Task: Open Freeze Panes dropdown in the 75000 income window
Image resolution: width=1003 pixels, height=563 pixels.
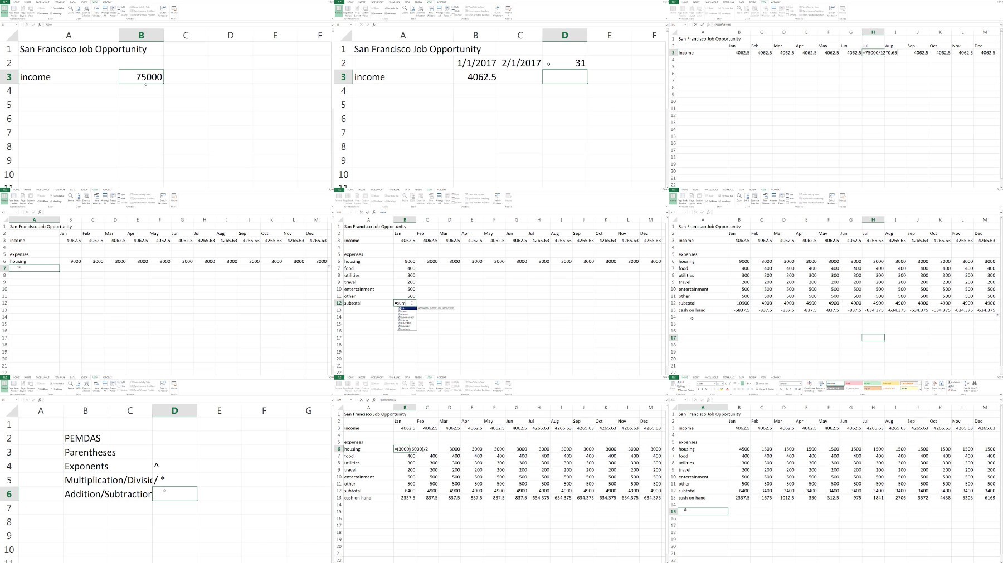Action: pyautogui.click(x=113, y=11)
